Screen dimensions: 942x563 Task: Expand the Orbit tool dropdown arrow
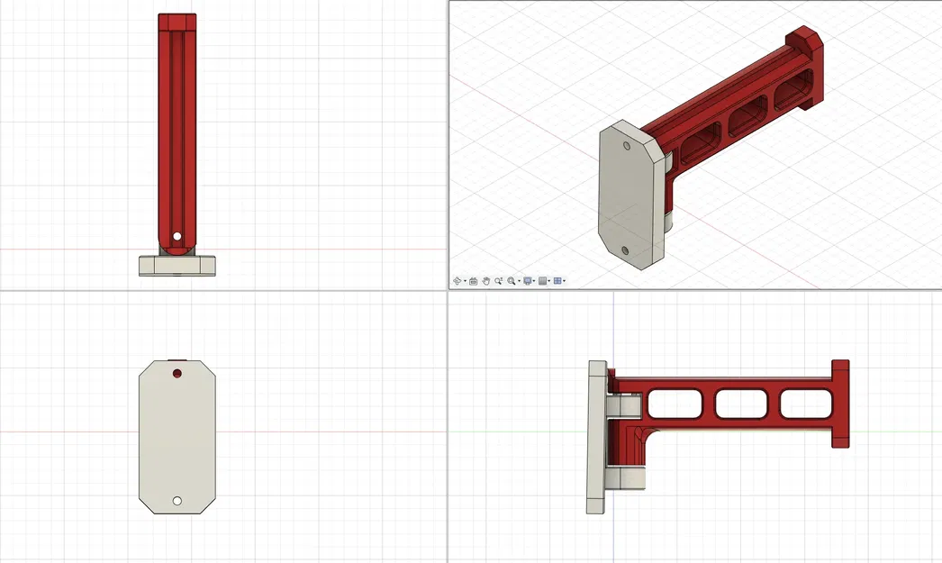465,280
